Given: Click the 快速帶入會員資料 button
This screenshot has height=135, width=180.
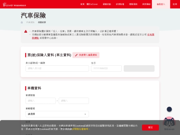Looking at the screenshot, I should pos(86,55).
